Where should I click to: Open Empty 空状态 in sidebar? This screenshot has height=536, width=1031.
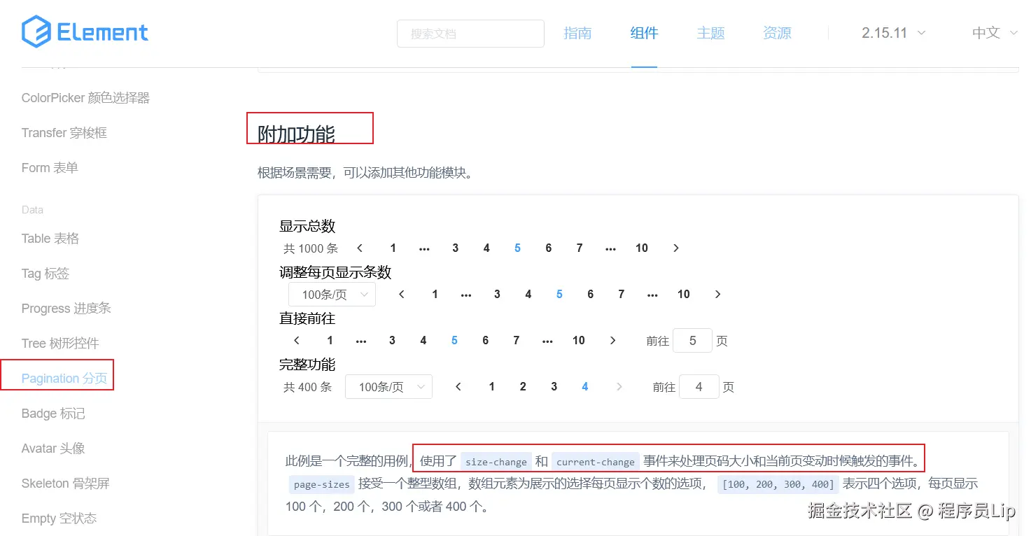tap(59, 519)
